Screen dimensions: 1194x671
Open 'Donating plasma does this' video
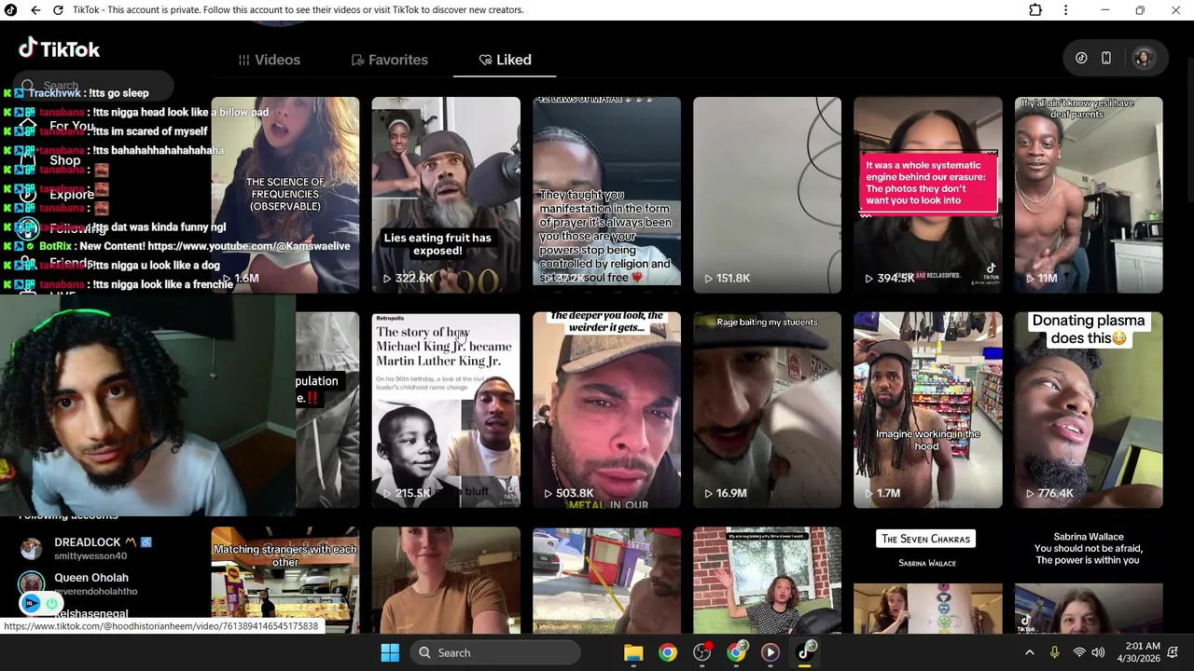tap(1089, 410)
